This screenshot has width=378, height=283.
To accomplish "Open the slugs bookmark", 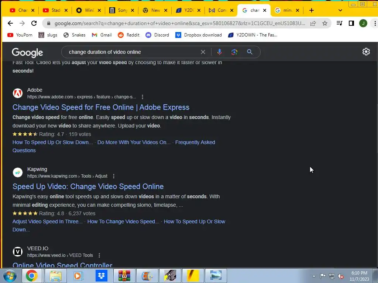I will (48, 35).
